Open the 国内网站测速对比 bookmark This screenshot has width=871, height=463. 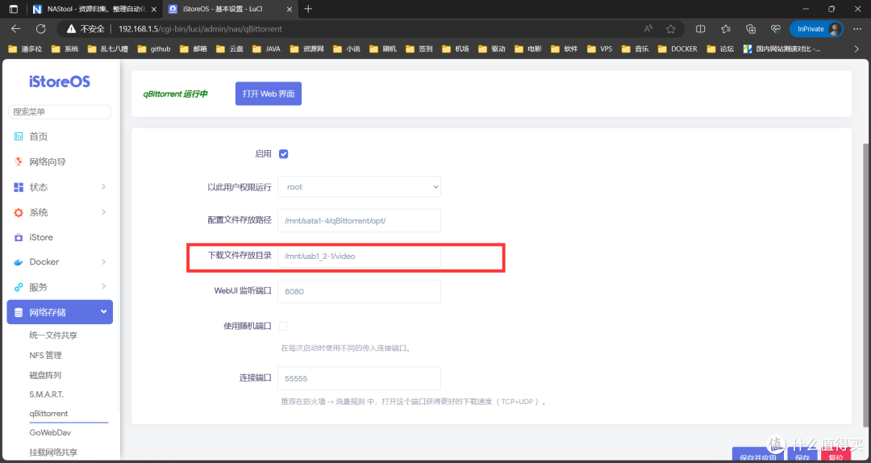[782, 49]
